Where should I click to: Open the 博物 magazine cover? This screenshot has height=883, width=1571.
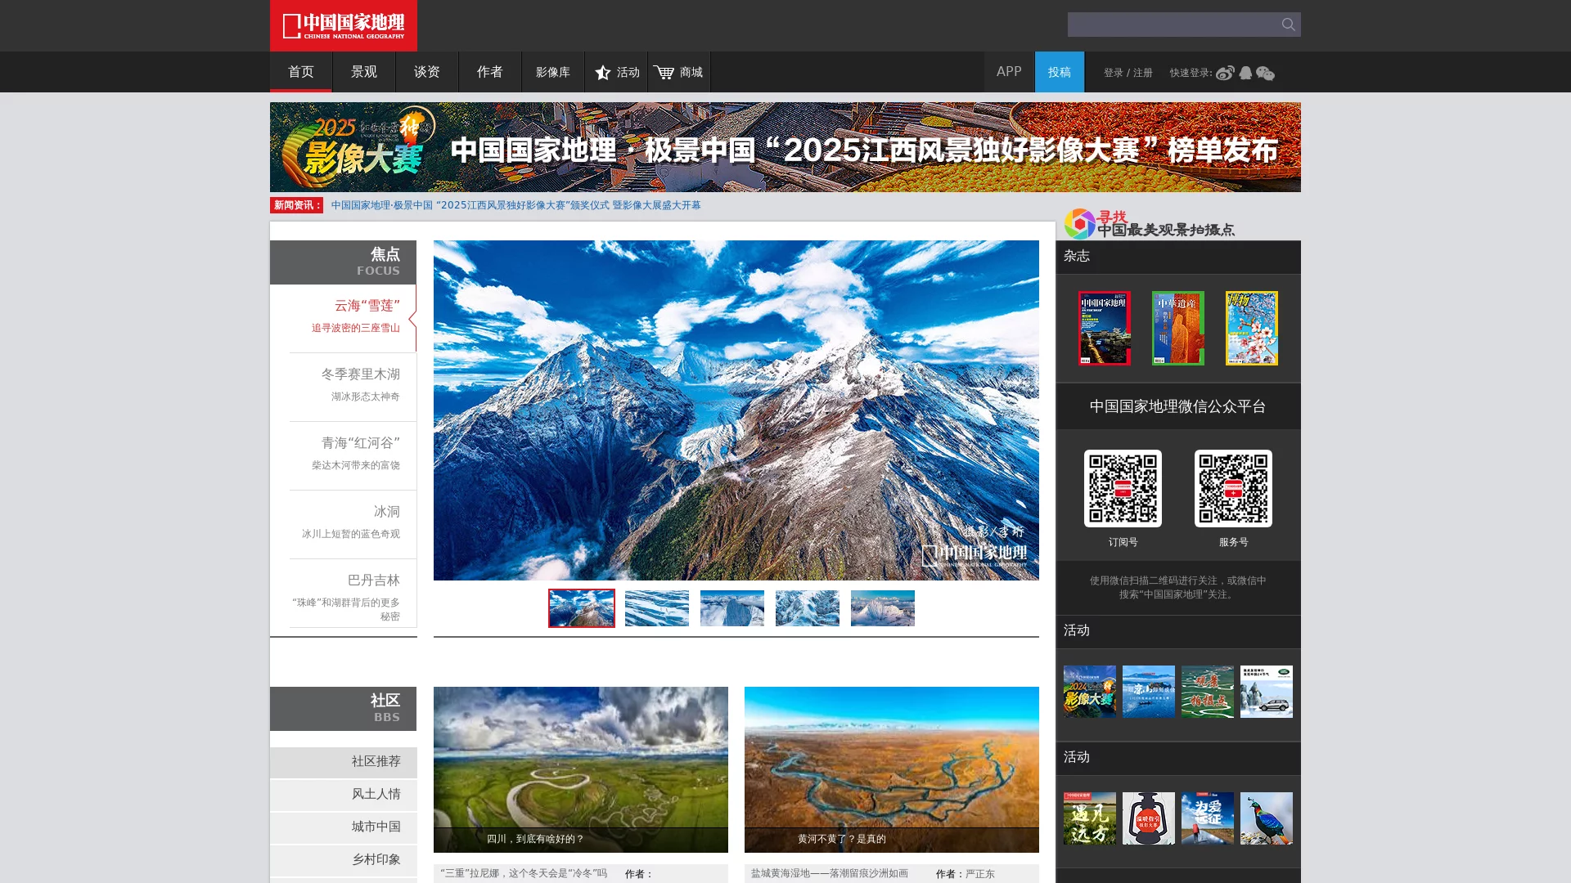(1252, 328)
